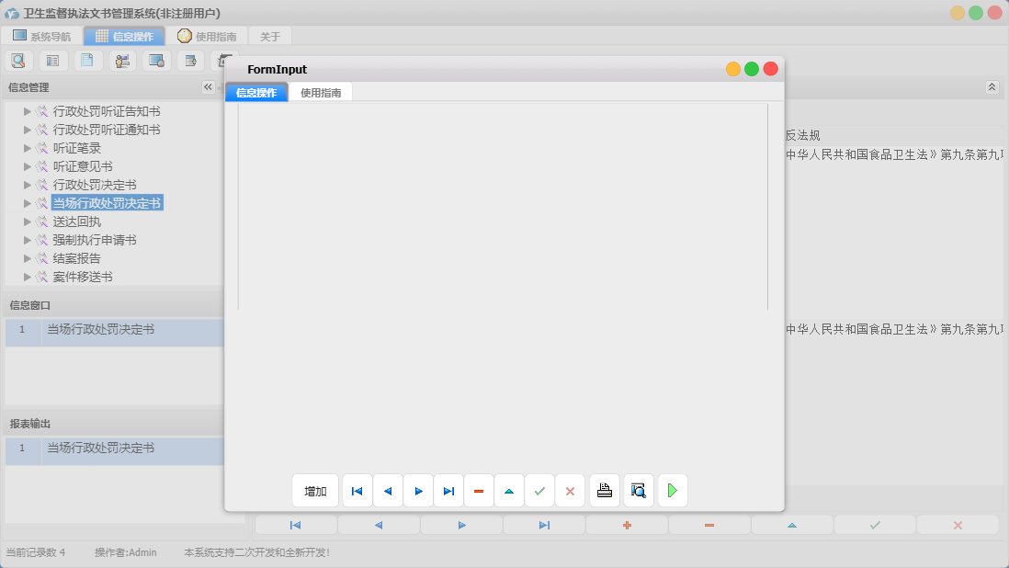Click last-record arrow in main window navigator
The width and height of the screenshot is (1009, 568).
point(544,525)
